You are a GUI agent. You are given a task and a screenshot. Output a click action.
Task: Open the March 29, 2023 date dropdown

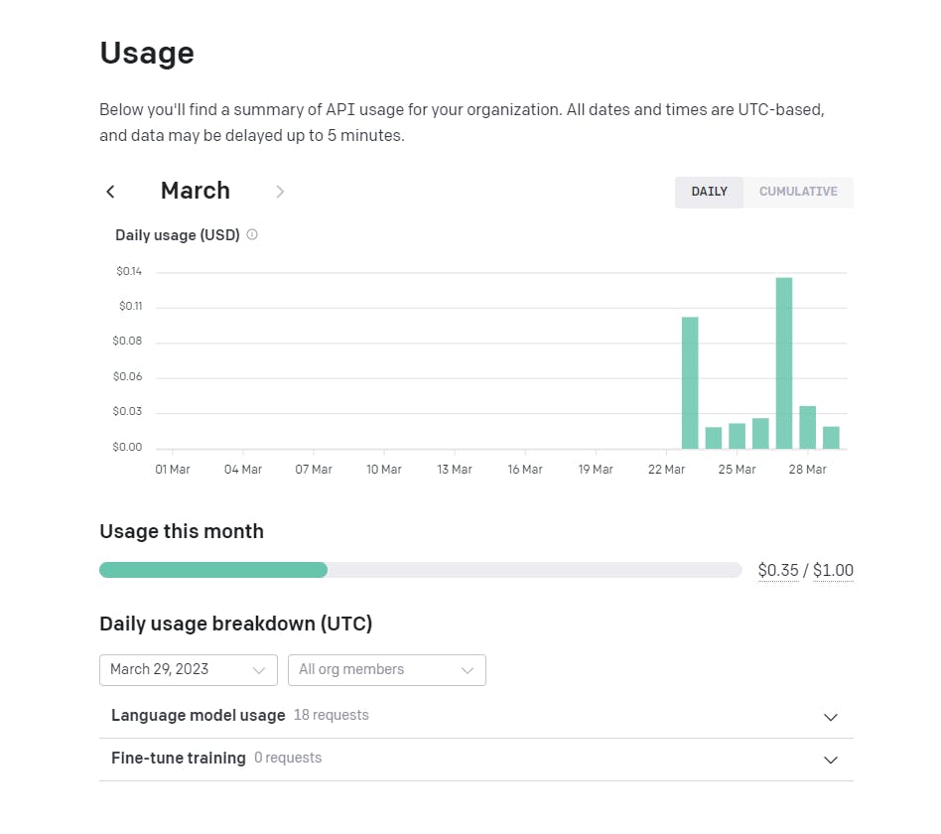click(x=189, y=670)
